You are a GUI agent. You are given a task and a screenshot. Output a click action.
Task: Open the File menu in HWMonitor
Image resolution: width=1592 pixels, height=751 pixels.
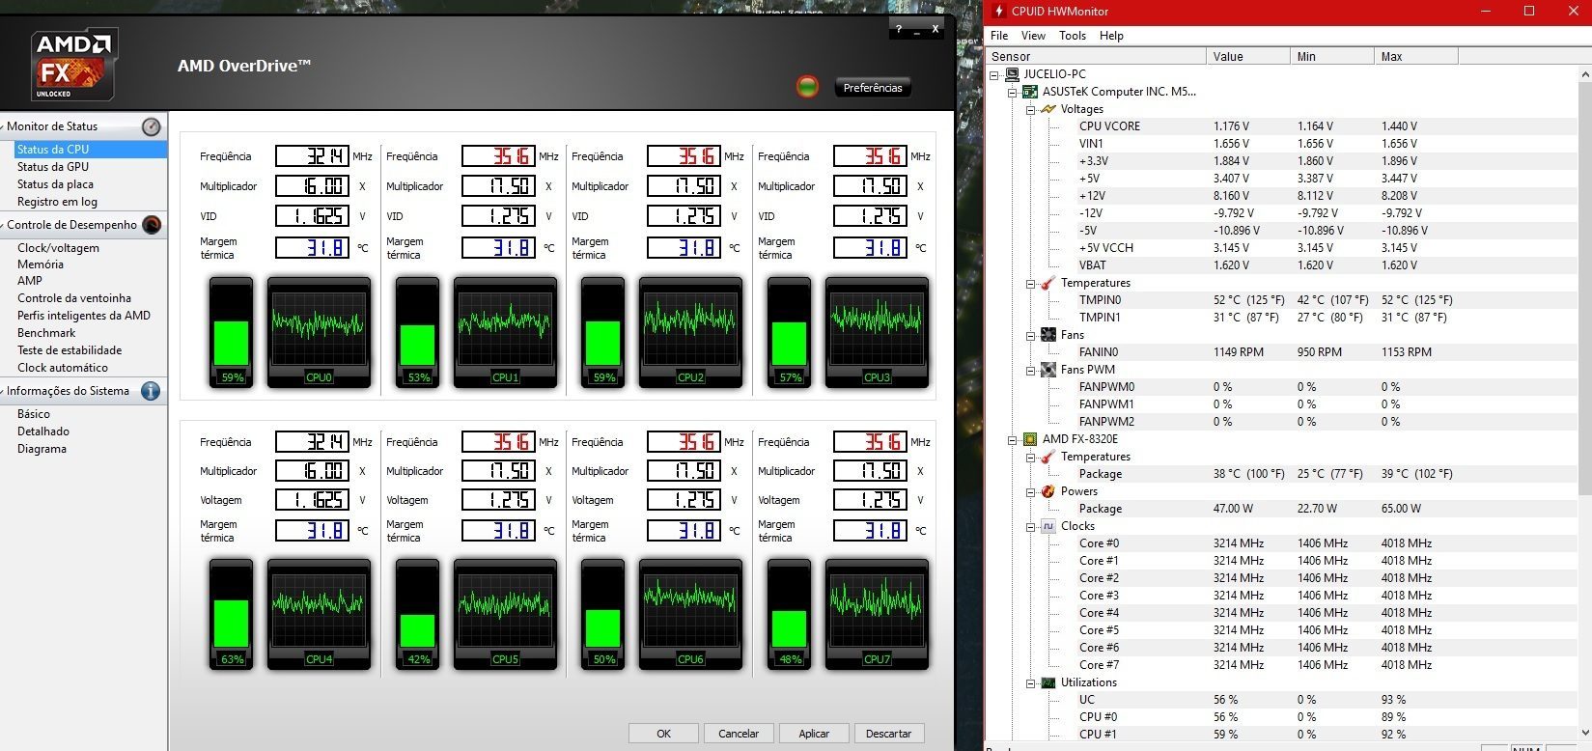point(999,36)
